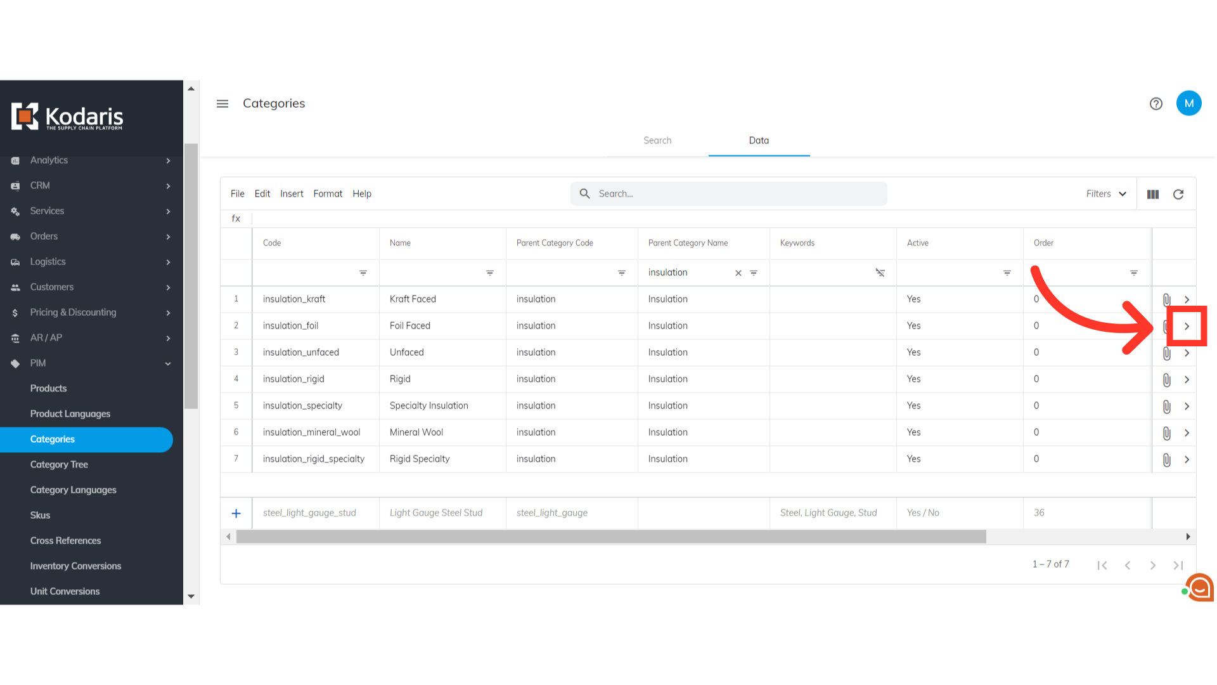Click the column chooser icon
The width and height of the screenshot is (1217, 685).
1152,194
